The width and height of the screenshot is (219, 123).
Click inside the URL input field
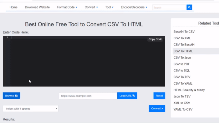pos(88,96)
